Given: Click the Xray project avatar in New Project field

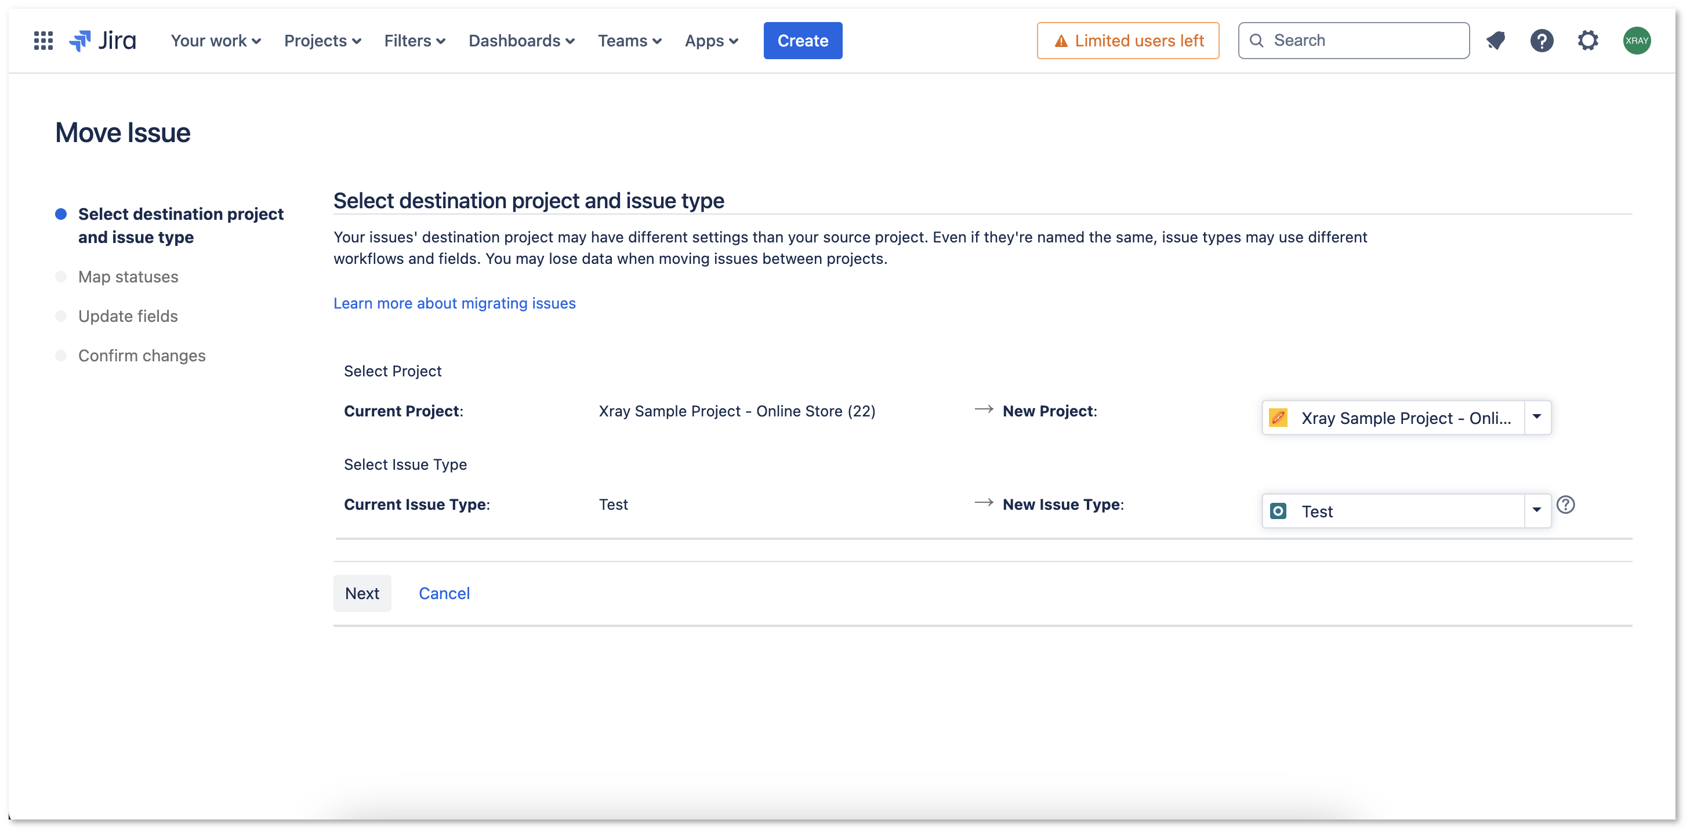Looking at the screenshot, I should [x=1278, y=418].
